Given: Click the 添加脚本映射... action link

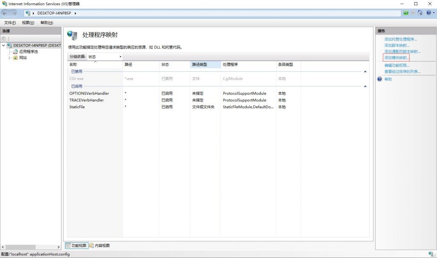Looking at the screenshot, I should (x=397, y=45).
